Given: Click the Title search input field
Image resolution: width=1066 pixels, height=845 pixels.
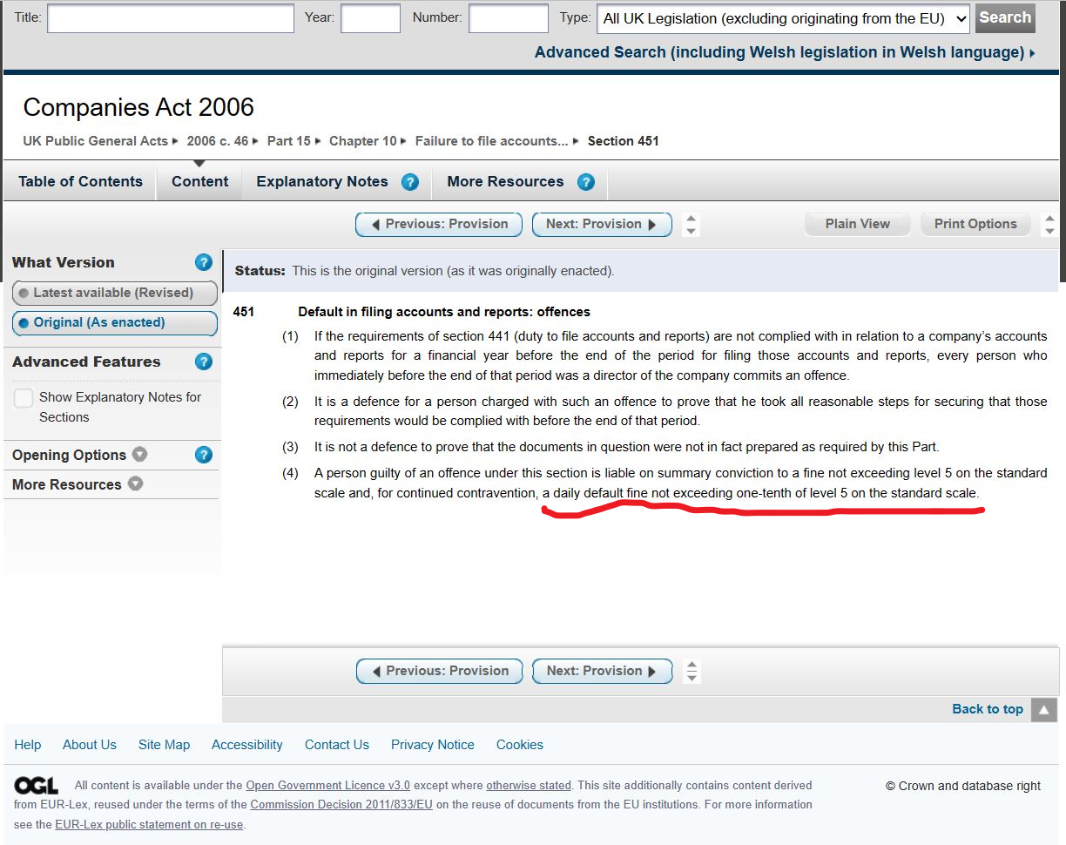Looking at the screenshot, I should click(171, 18).
